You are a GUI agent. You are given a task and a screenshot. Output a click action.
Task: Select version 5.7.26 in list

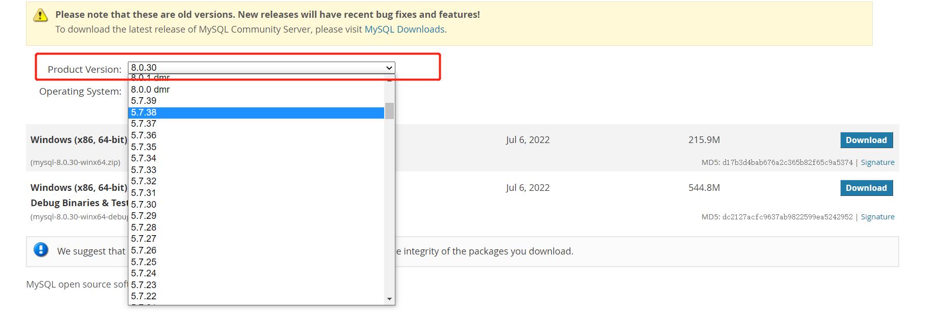pyautogui.click(x=256, y=250)
